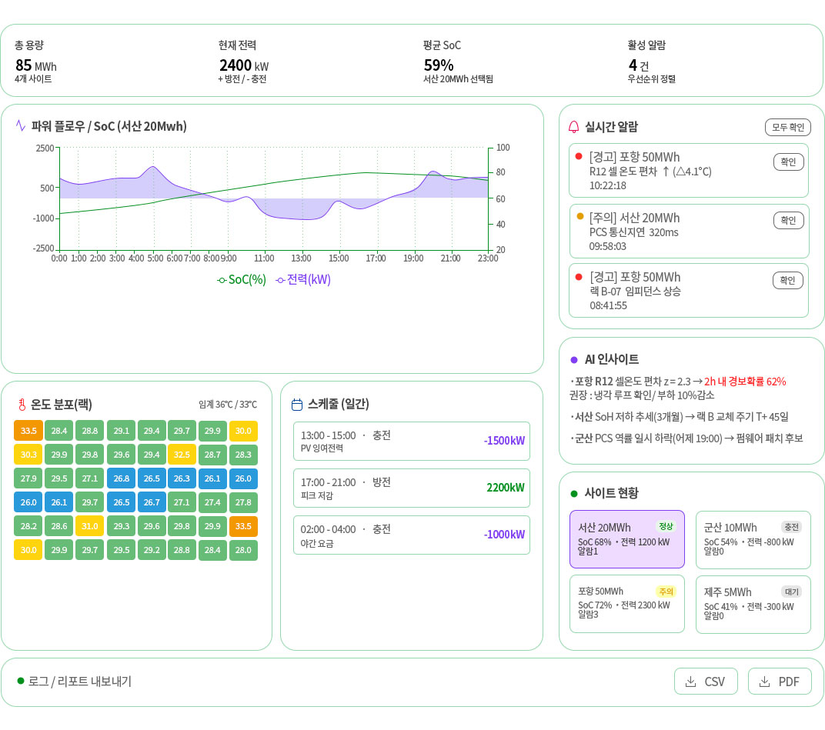Click the purple dot beside AI 인사이트
The height and width of the screenshot is (730, 825).
[574, 360]
